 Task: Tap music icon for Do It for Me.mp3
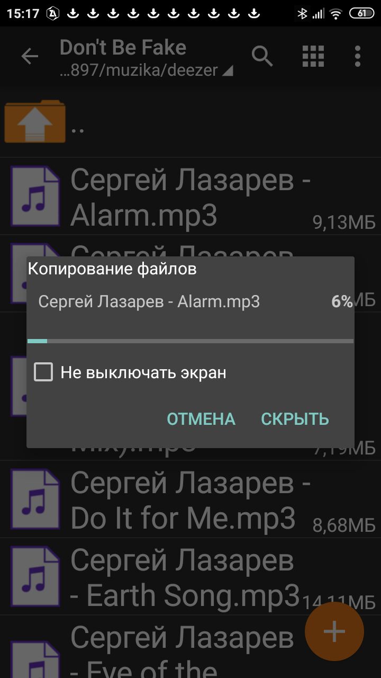35,499
